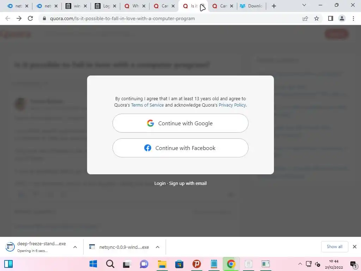Continue with Facebook sign-in
The width and height of the screenshot is (361, 271).
tap(180, 148)
